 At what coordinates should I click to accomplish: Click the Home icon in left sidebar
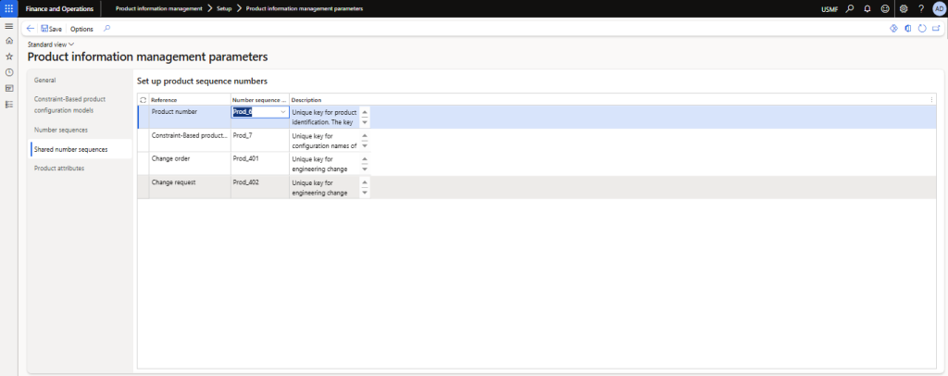tap(9, 41)
